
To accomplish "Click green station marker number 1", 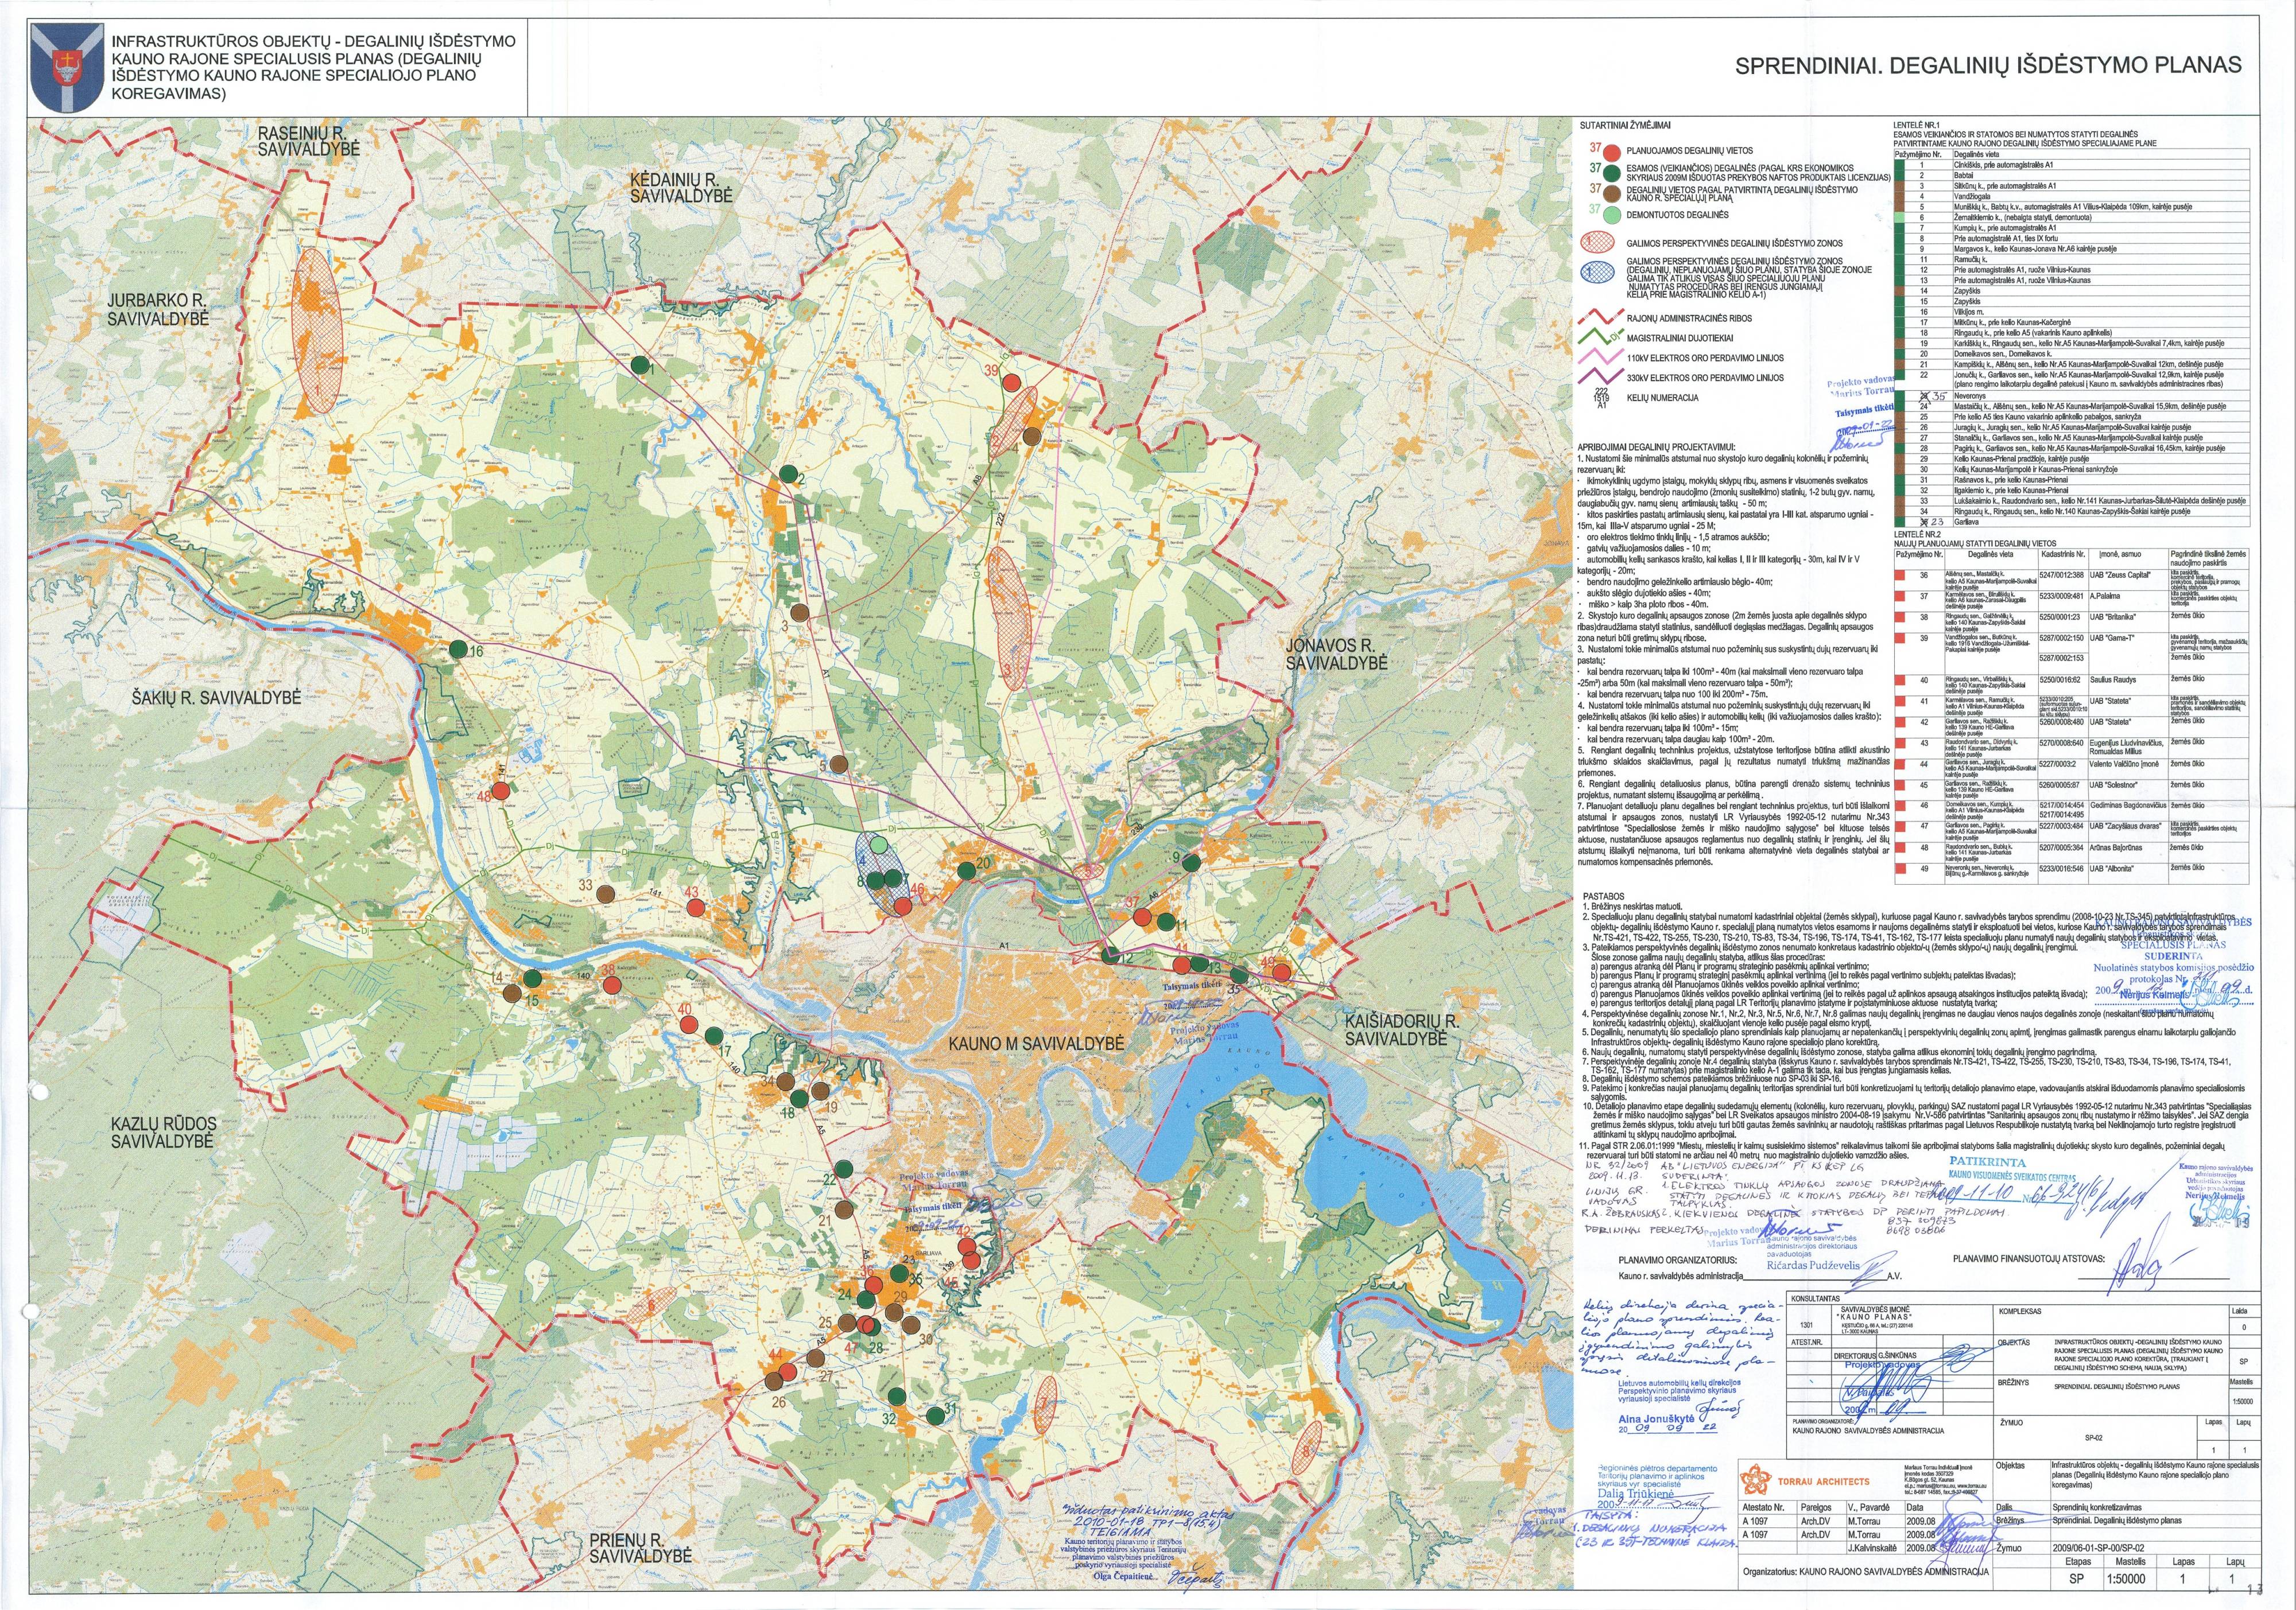I will pos(639,365).
